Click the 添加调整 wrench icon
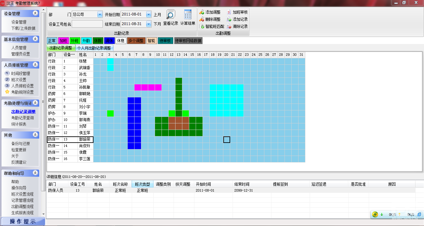Viewport: 424px width, 226px height. click(202, 12)
